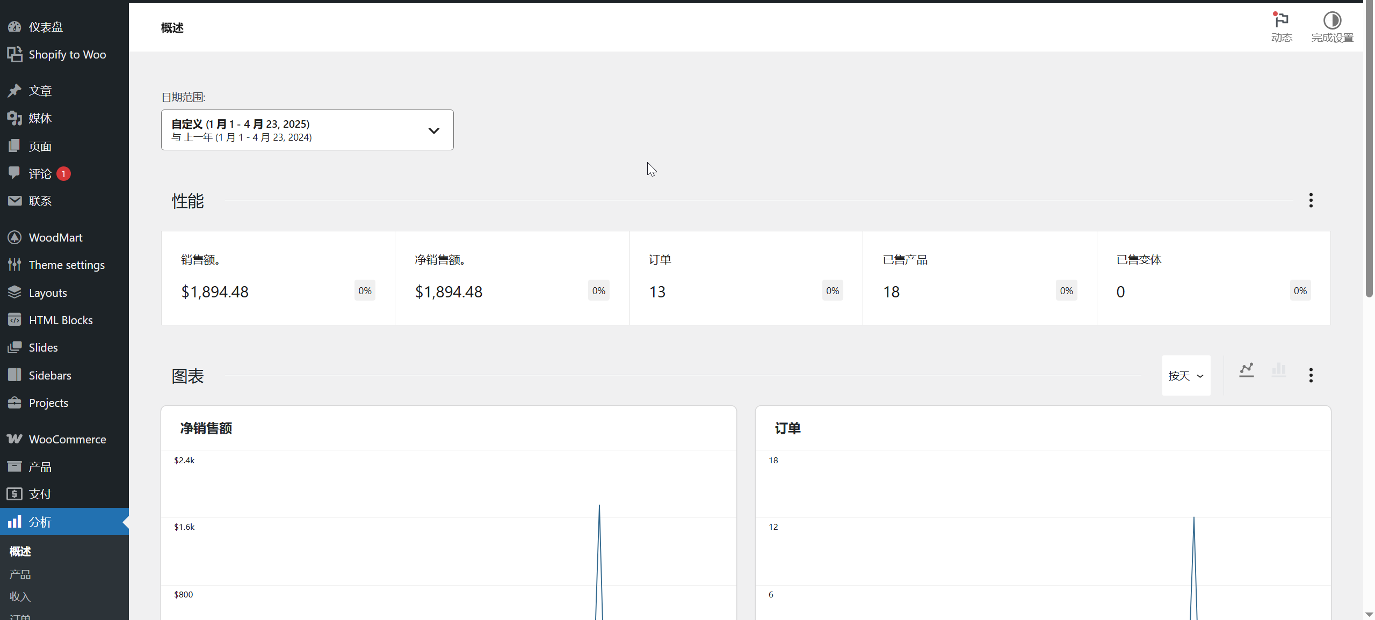Open the 订单 performance card showing 13
The width and height of the screenshot is (1375, 620).
pyautogui.click(x=746, y=278)
